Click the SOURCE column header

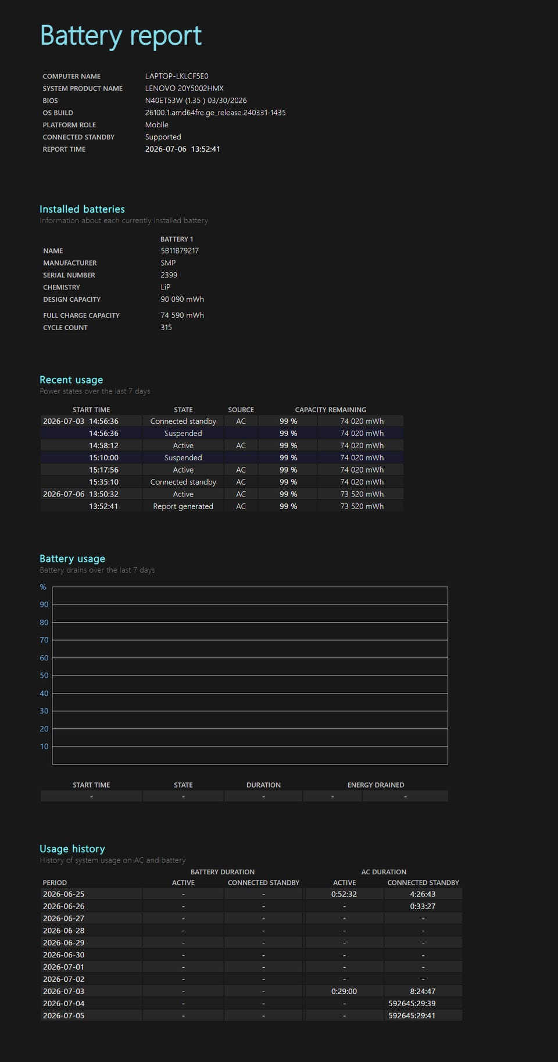pos(241,410)
